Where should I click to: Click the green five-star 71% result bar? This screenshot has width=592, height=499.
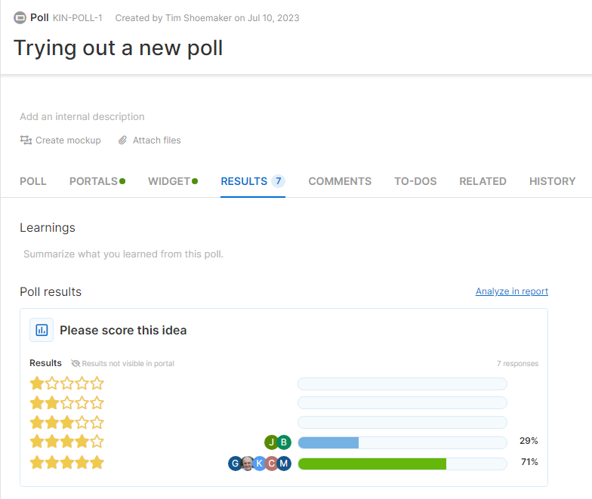click(x=372, y=464)
